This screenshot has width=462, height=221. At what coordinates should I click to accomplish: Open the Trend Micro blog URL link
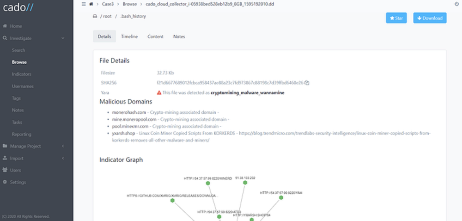271,137
